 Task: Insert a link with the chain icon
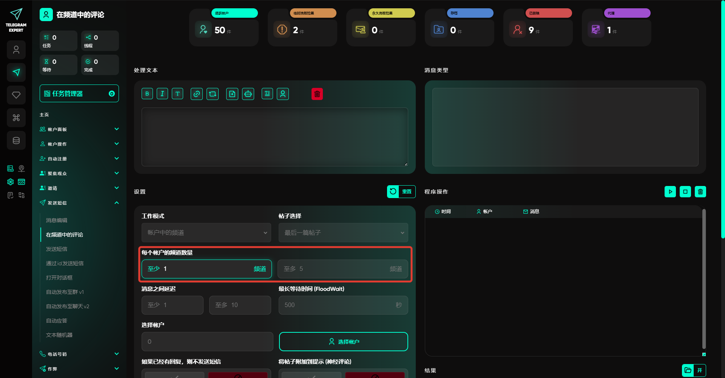tap(197, 94)
